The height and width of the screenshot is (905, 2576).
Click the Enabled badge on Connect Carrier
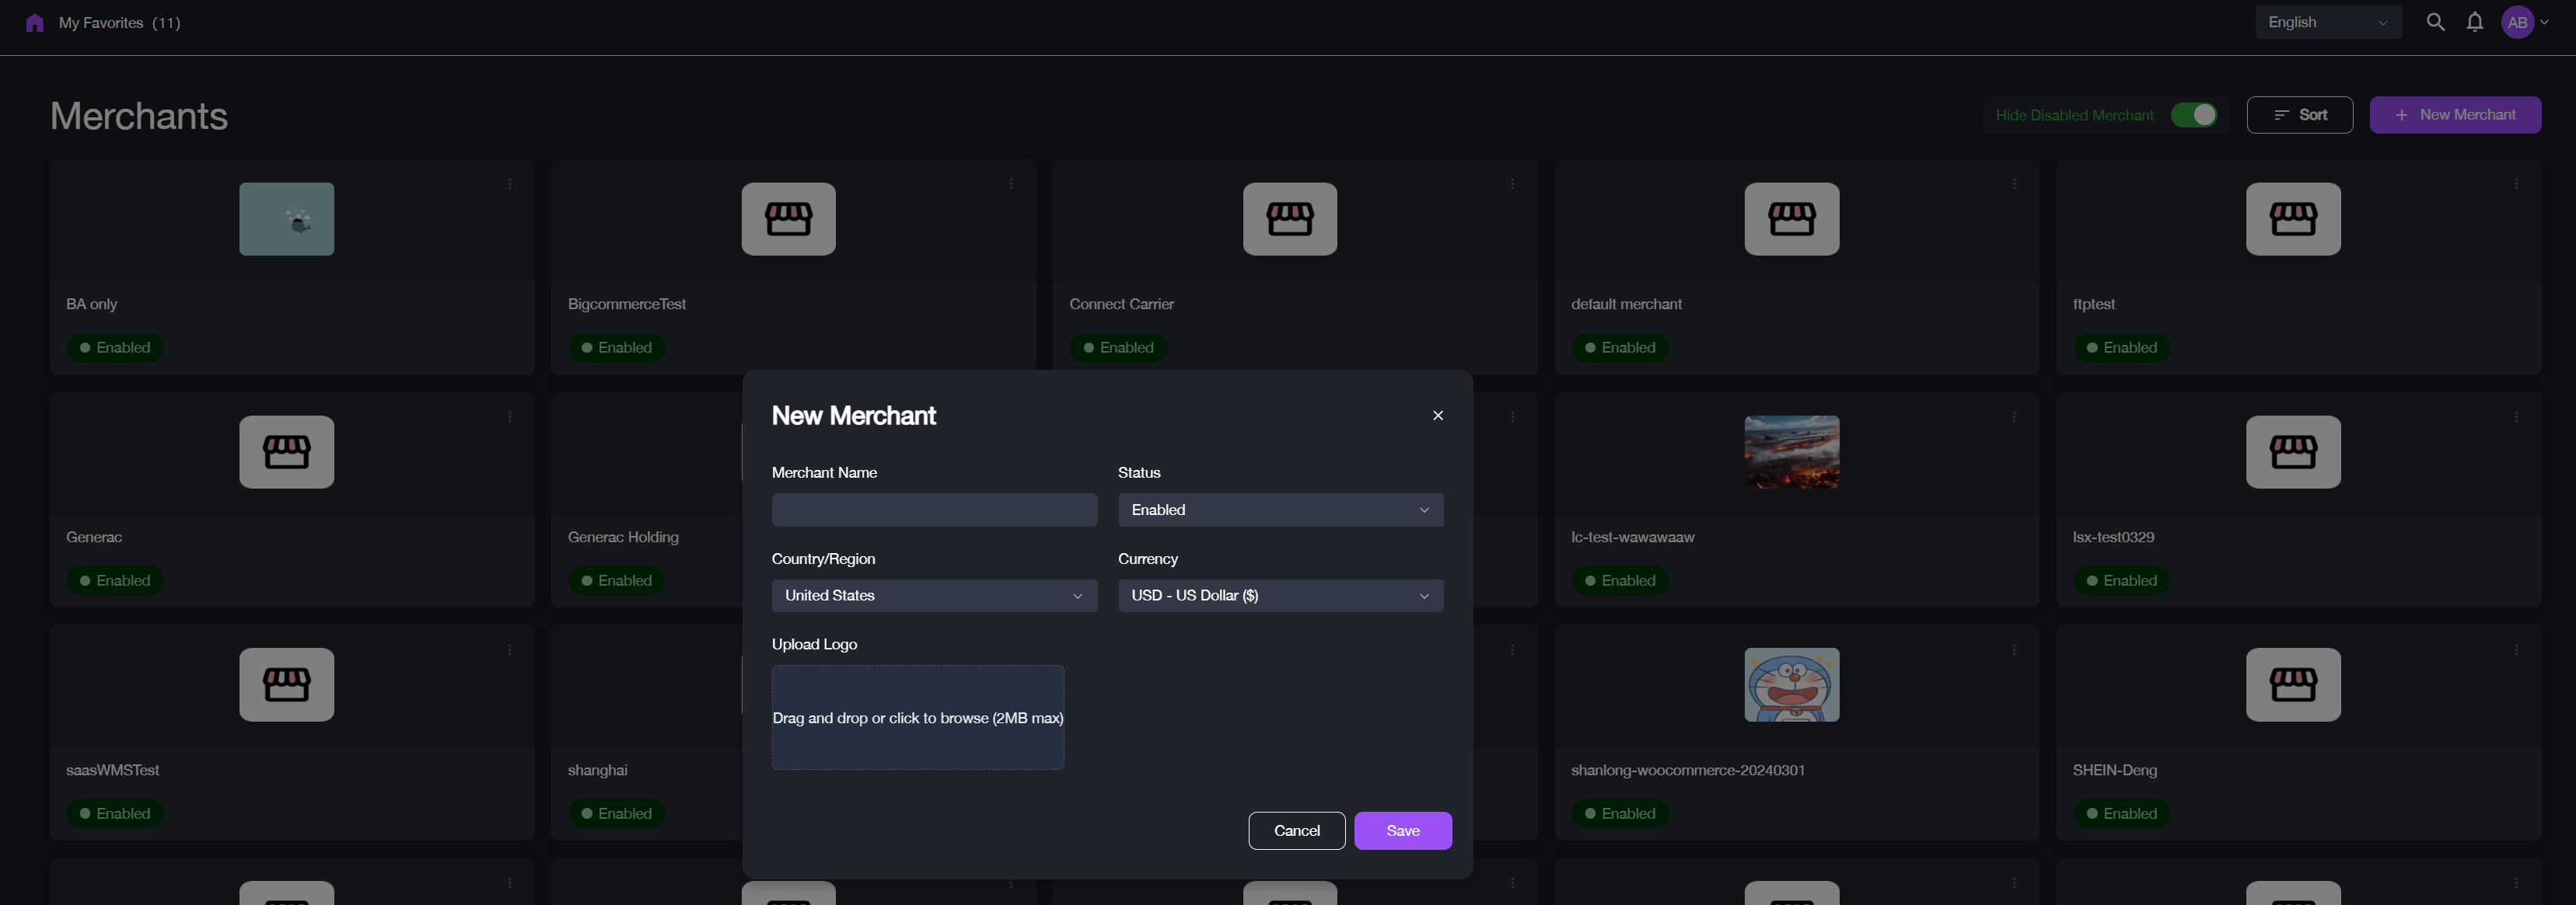click(1118, 346)
